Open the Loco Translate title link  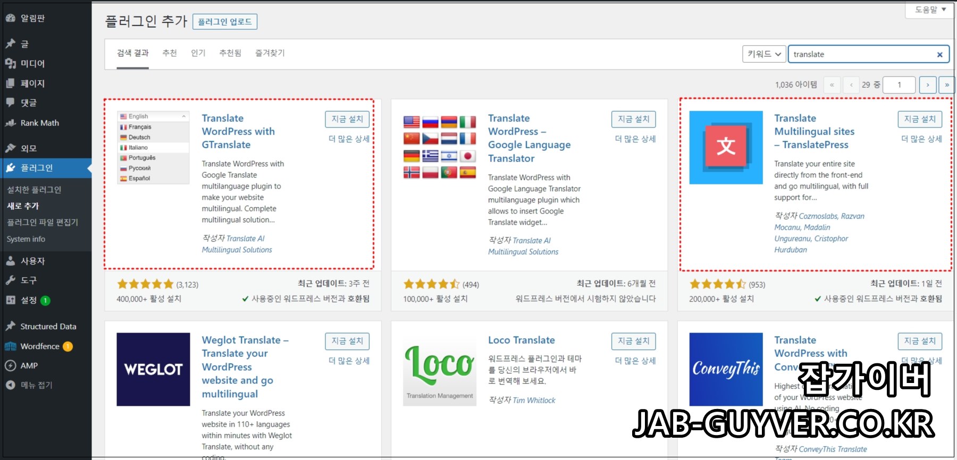point(522,340)
